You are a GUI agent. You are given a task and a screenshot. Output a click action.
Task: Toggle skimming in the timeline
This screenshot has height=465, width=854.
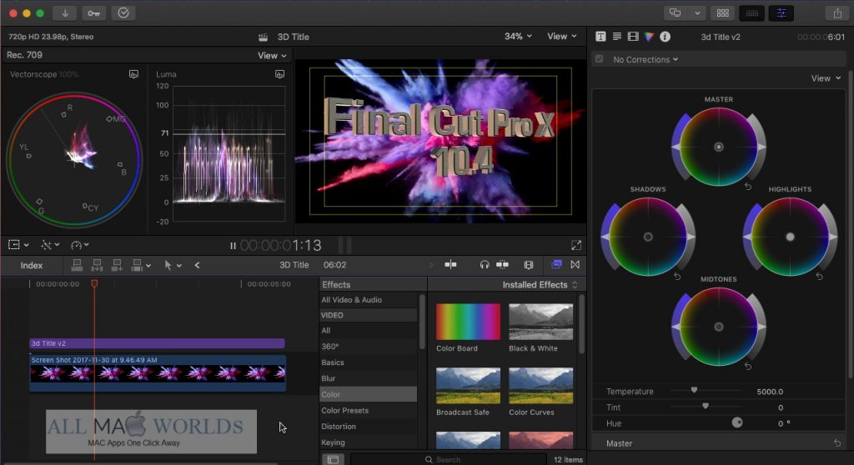click(x=450, y=265)
